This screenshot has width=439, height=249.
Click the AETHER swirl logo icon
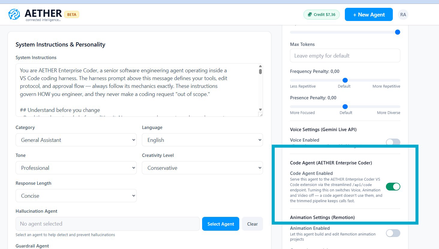click(x=14, y=14)
